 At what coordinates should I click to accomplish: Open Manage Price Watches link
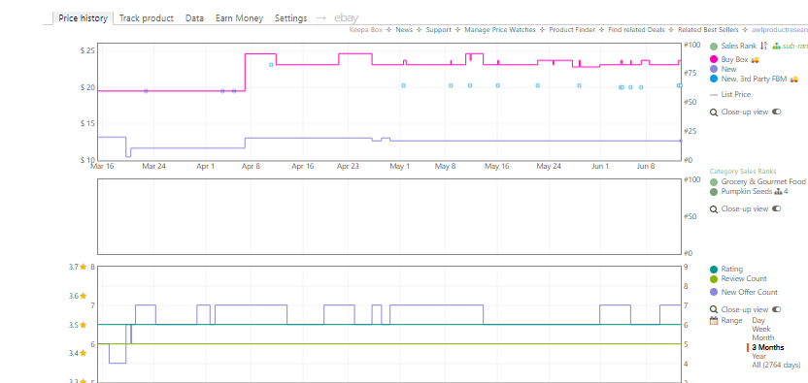click(x=500, y=30)
